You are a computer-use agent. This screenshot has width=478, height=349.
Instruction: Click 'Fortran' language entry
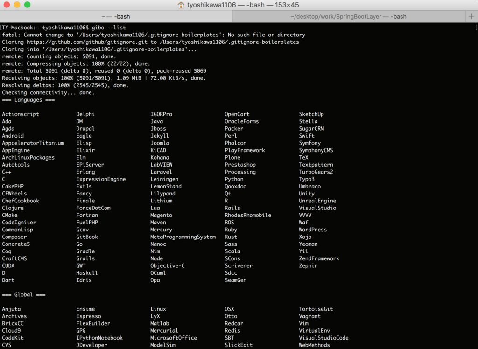87,215
